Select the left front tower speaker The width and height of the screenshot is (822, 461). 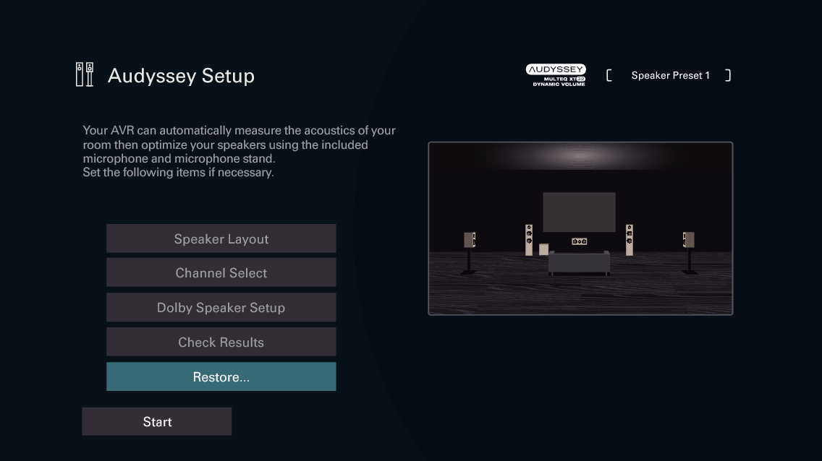pyautogui.click(x=529, y=238)
